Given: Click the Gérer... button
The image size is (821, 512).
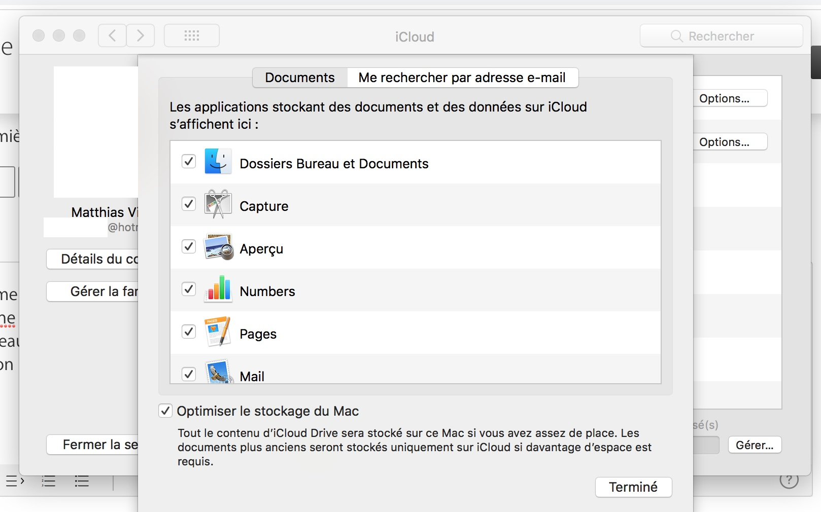Looking at the screenshot, I should tap(755, 445).
